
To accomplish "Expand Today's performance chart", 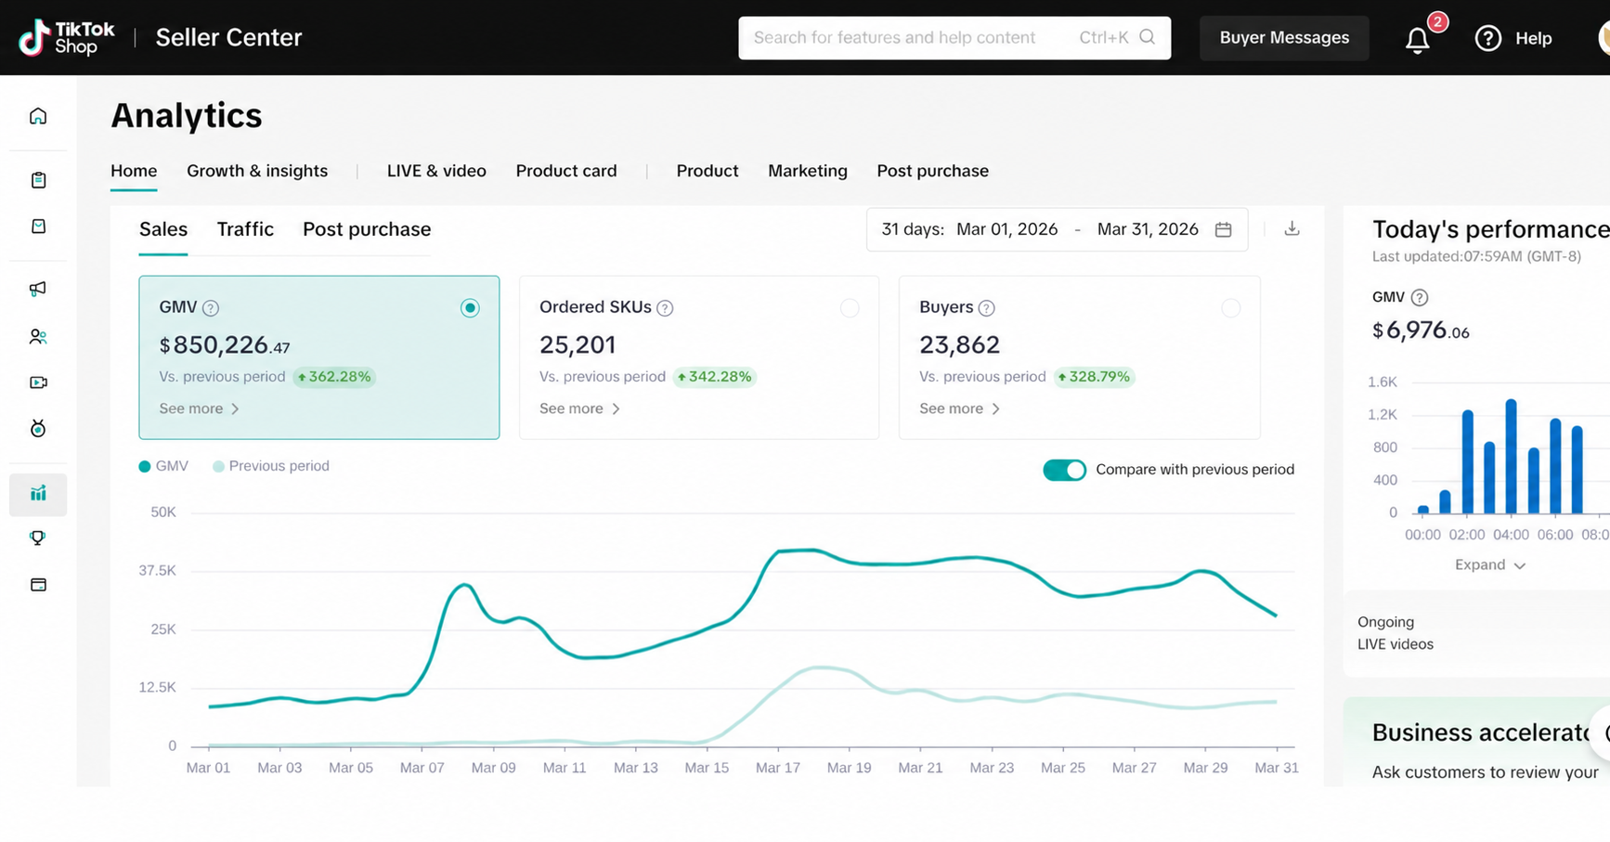I will pyautogui.click(x=1489, y=564).
